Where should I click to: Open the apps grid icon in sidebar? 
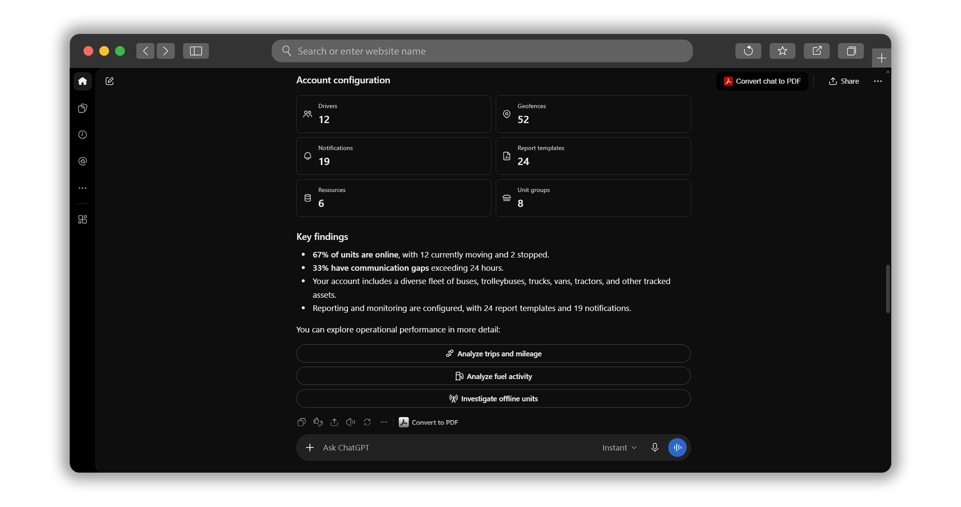pos(82,220)
